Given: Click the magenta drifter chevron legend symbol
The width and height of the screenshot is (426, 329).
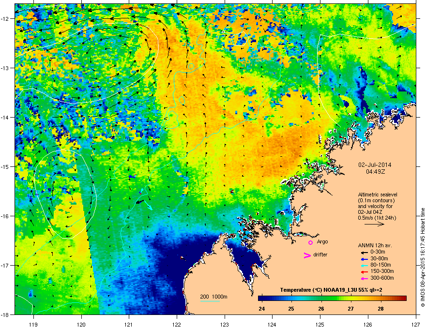Looking at the screenshot, I should [x=307, y=255].
